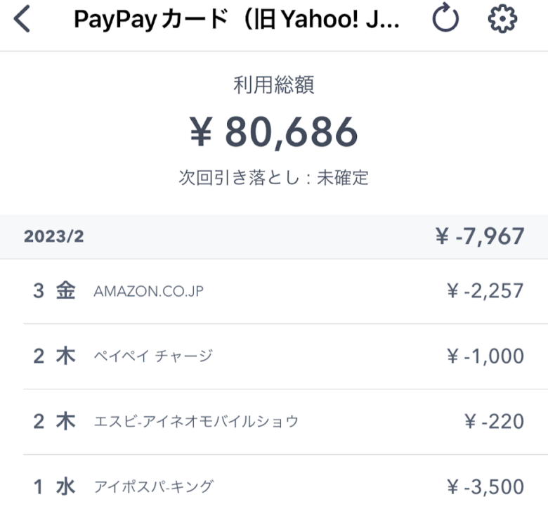548x516 pixels.
Task: Select the ¥ -3,500 parking amount
Action: 485,486
